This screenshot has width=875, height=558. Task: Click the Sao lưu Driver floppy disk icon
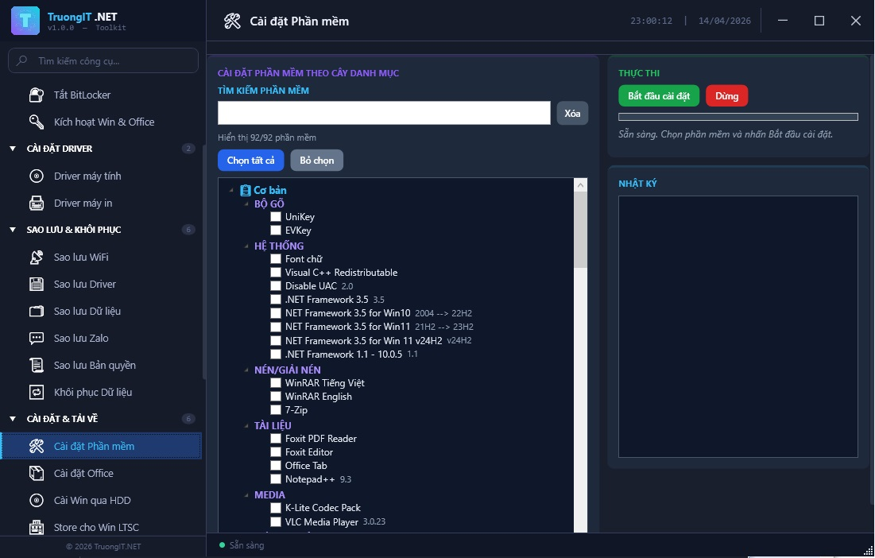pyautogui.click(x=37, y=285)
